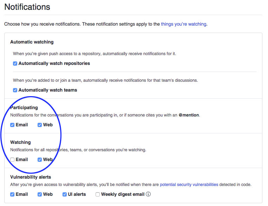Click the Notifications page heading
The width and height of the screenshot is (268, 206).
(x=27, y=7)
